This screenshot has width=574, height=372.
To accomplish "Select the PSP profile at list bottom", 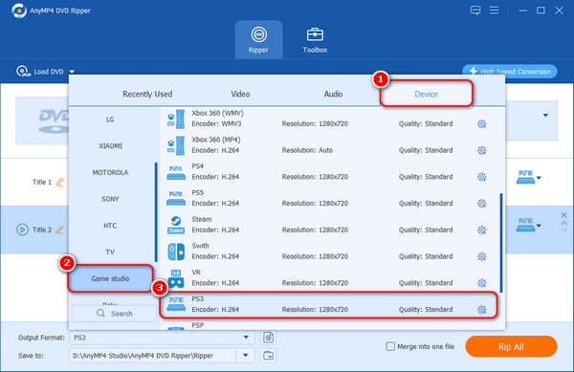I will [197, 325].
